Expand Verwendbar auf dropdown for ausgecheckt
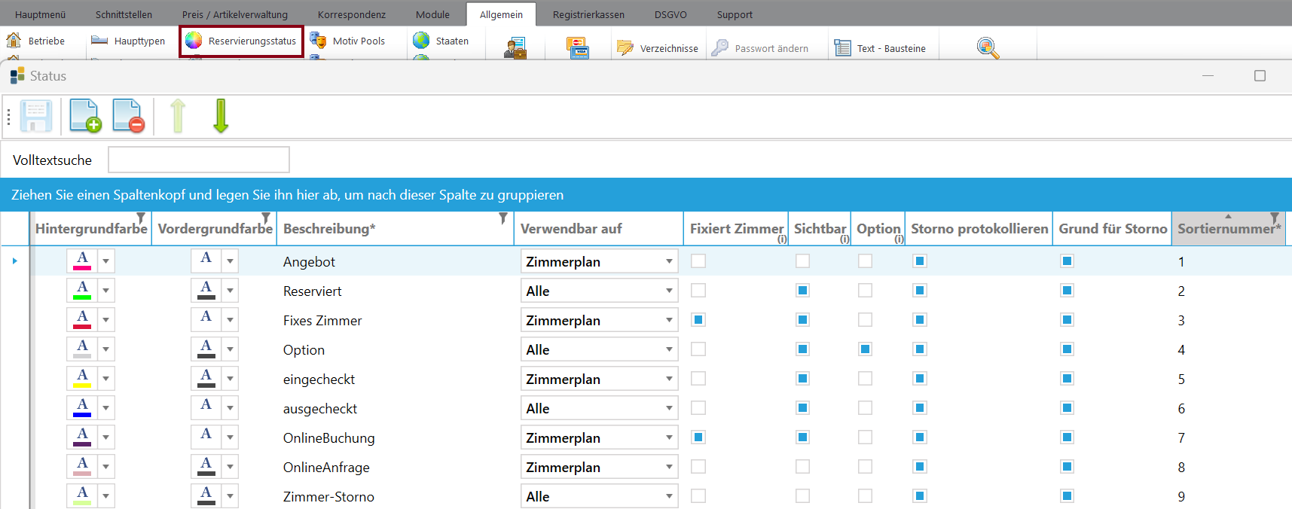Viewport: 1292px width, 509px height. coord(668,408)
